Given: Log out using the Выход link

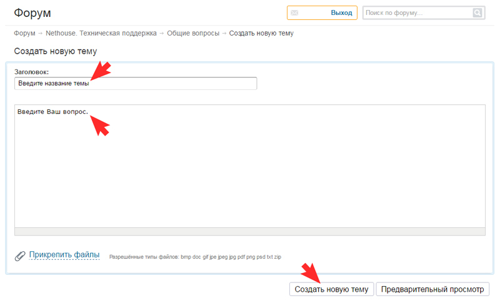Looking at the screenshot, I should (x=341, y=12).
